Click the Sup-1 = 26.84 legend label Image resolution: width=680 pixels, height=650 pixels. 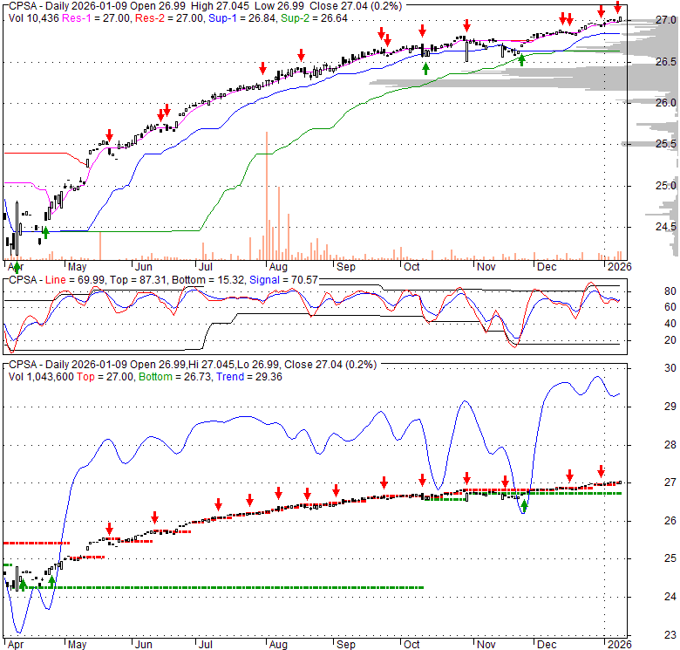[x=241, y=18]
